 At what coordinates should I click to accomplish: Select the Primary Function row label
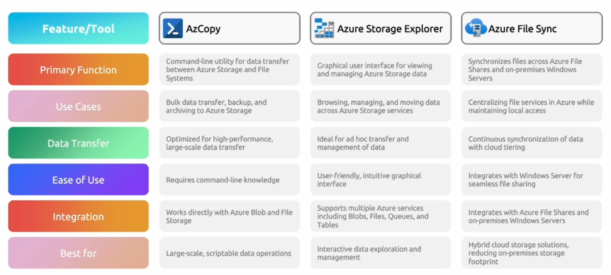coord(78,70)
